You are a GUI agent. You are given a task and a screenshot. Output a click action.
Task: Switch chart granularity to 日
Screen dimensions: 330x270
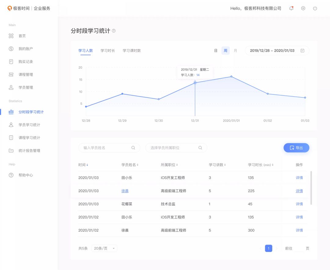coord(216,50)
